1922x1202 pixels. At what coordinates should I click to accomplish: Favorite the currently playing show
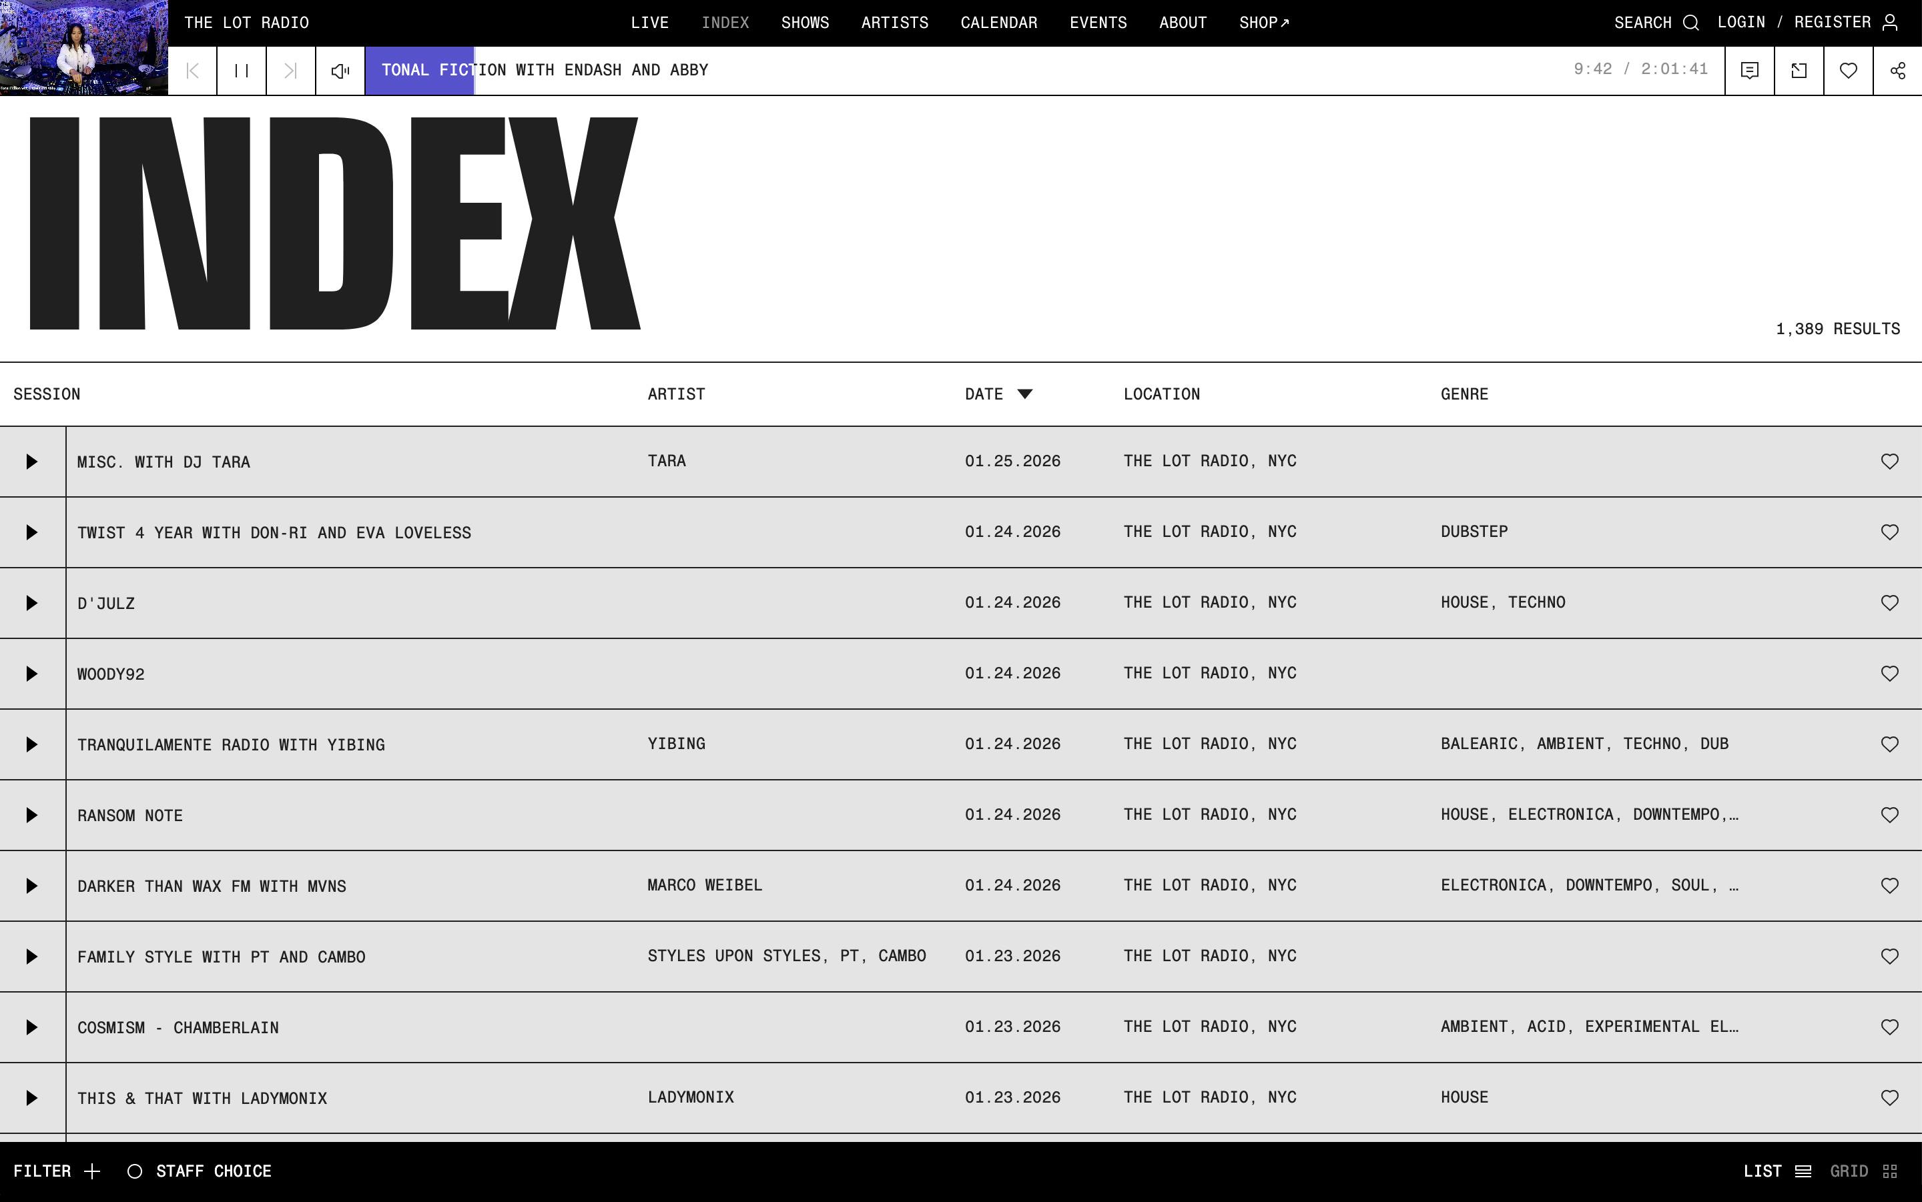click(1848, 71)
